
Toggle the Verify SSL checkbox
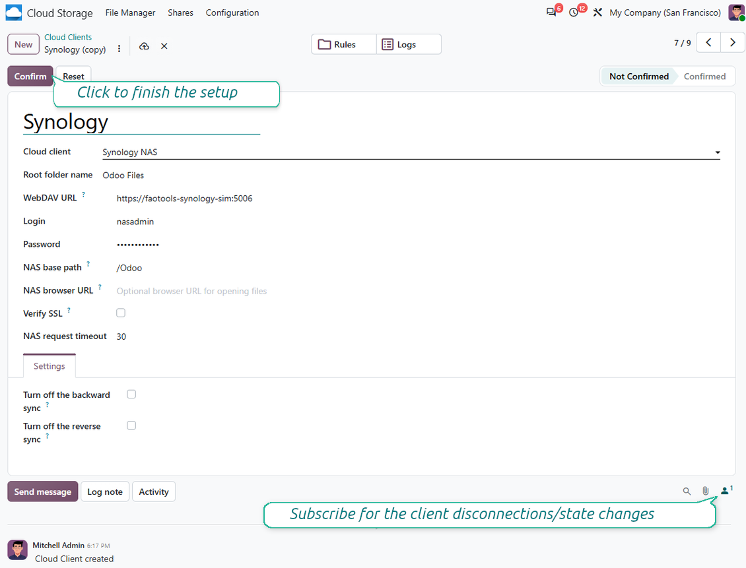pos(121,313)
